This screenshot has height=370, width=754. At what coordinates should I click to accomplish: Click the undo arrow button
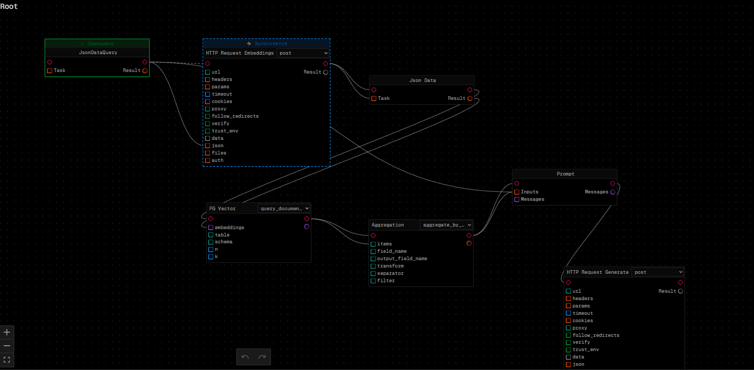tap(245, 357)
